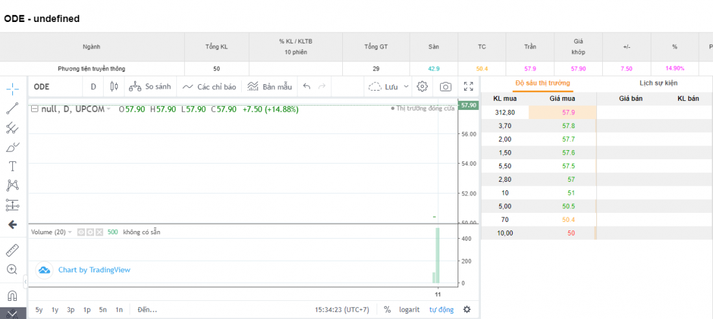Set time range to 1n
Screen dimensions: 713x319
point(119,310)
